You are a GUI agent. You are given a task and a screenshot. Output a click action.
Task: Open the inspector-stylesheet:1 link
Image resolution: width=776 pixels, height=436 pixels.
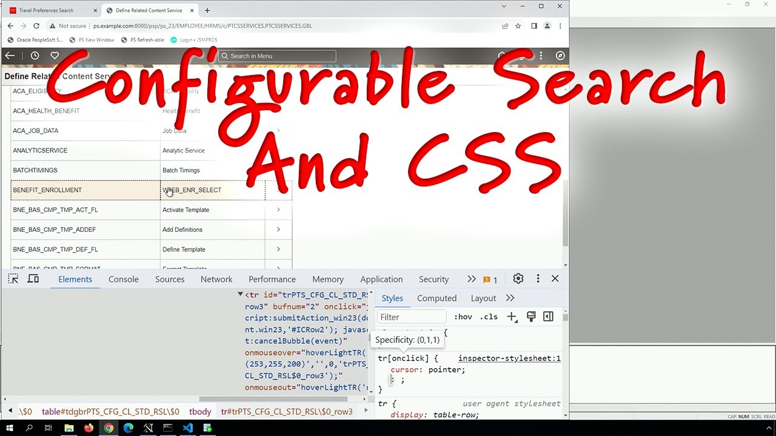pyautogui.click(x=509, y=358)
